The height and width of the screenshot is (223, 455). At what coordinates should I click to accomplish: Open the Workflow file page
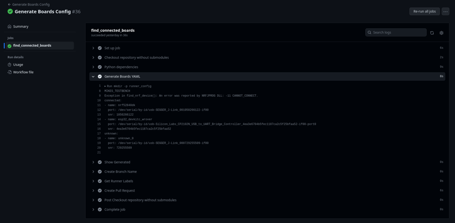pyautogui.click(x=23, y=72)
